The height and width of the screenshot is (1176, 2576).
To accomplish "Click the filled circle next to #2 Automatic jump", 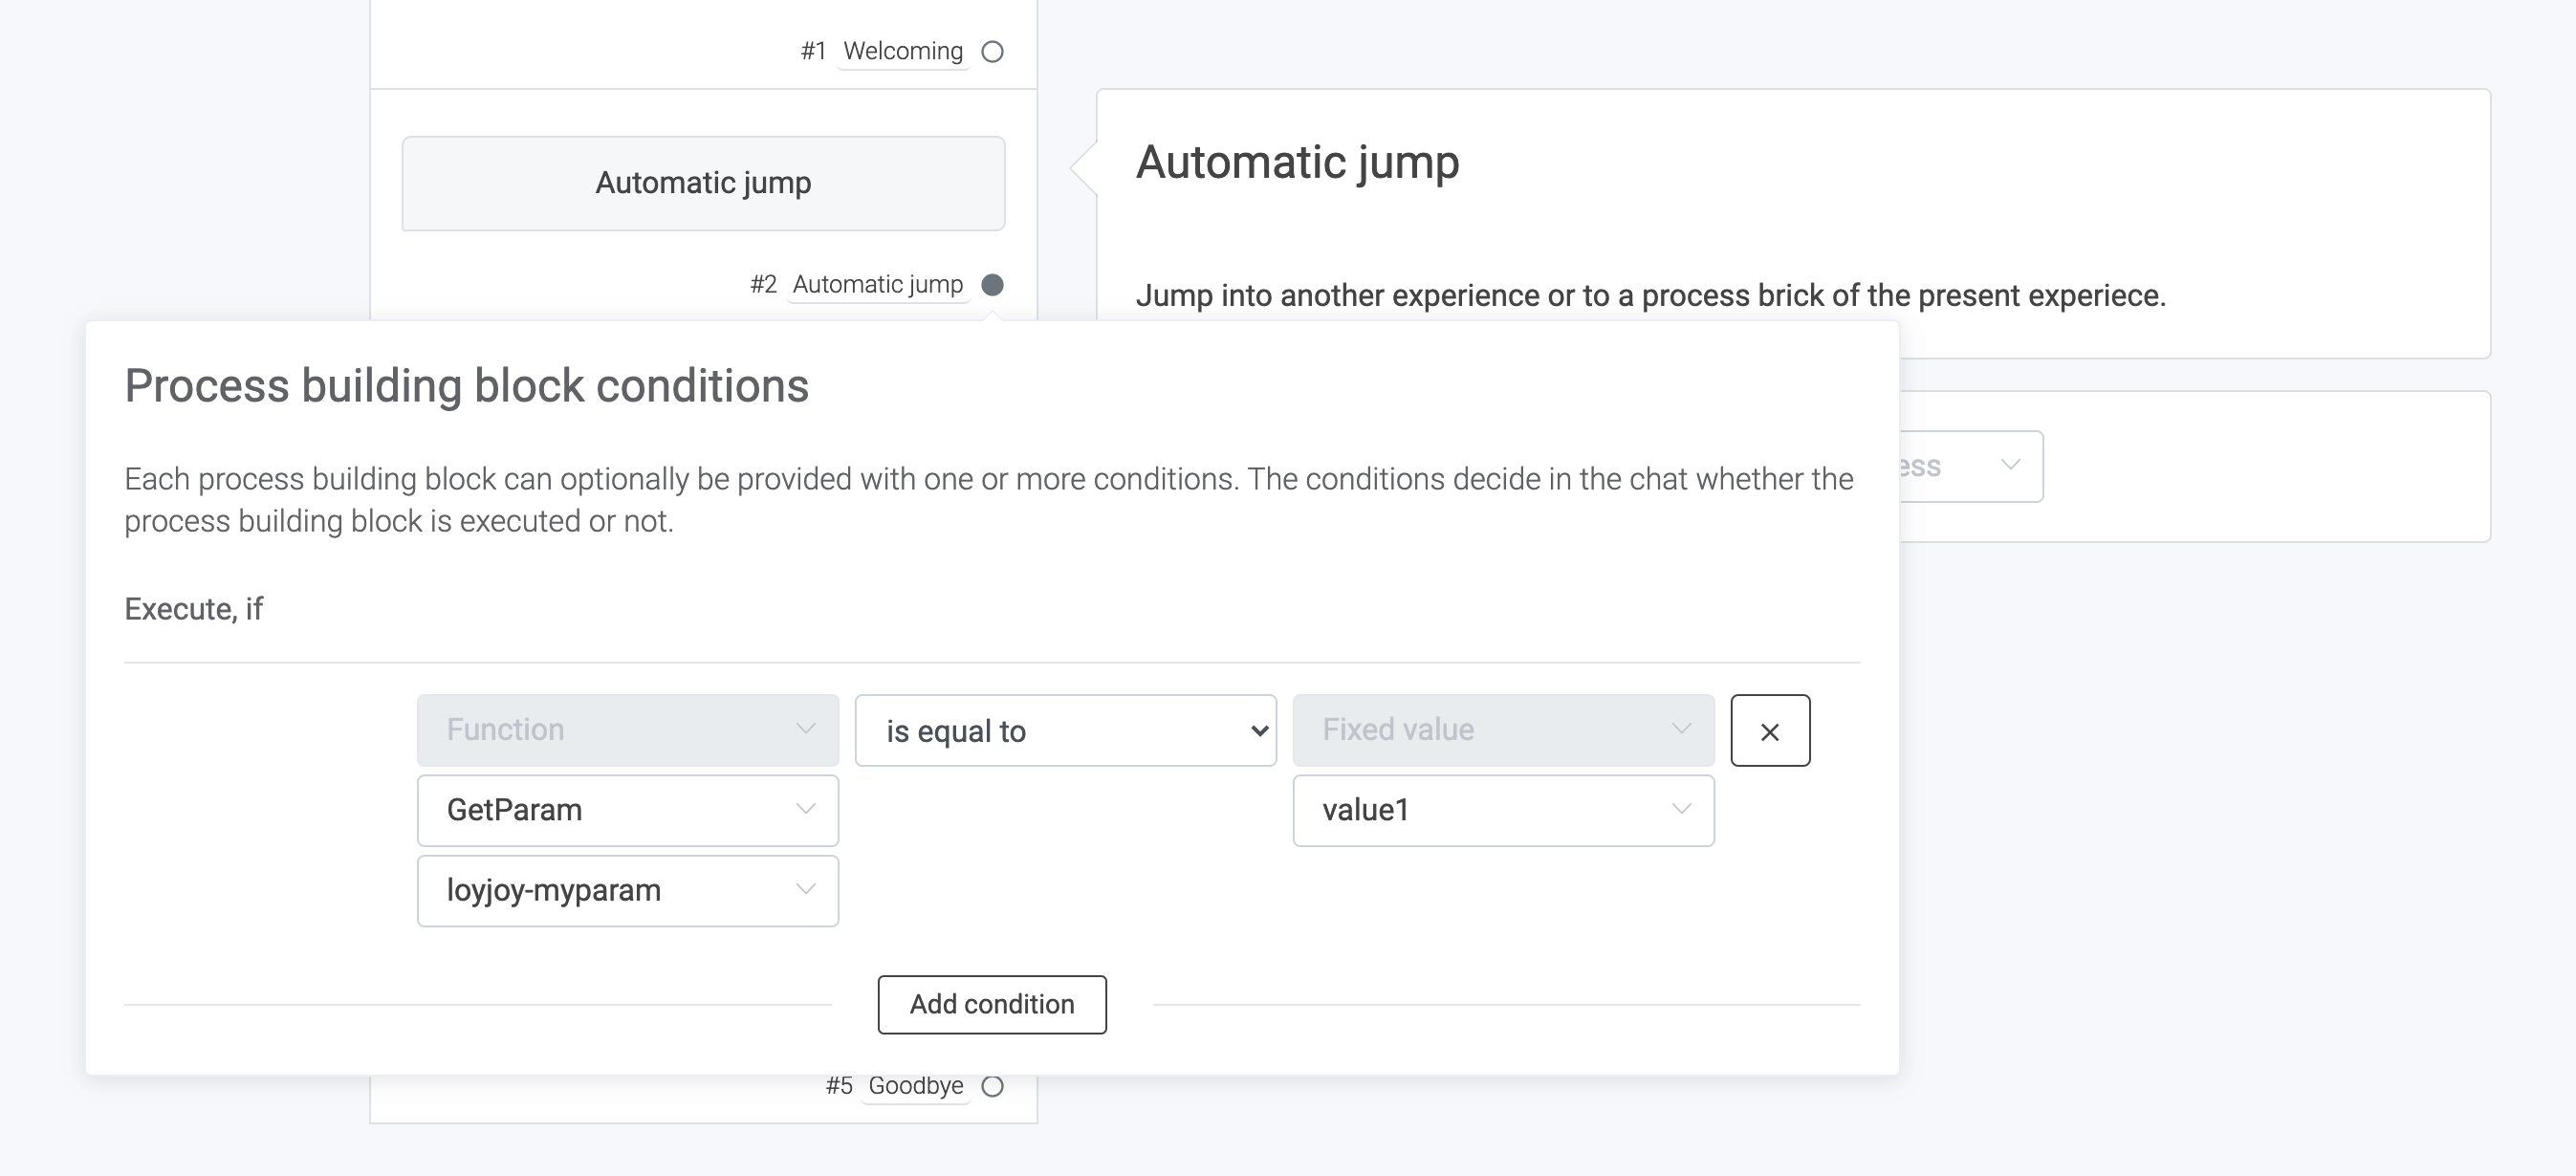I will pos(993,285).
